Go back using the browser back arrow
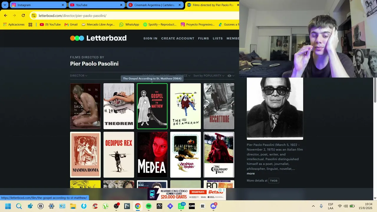The width and height of the screenshot is (377, 212). point(6,15)
